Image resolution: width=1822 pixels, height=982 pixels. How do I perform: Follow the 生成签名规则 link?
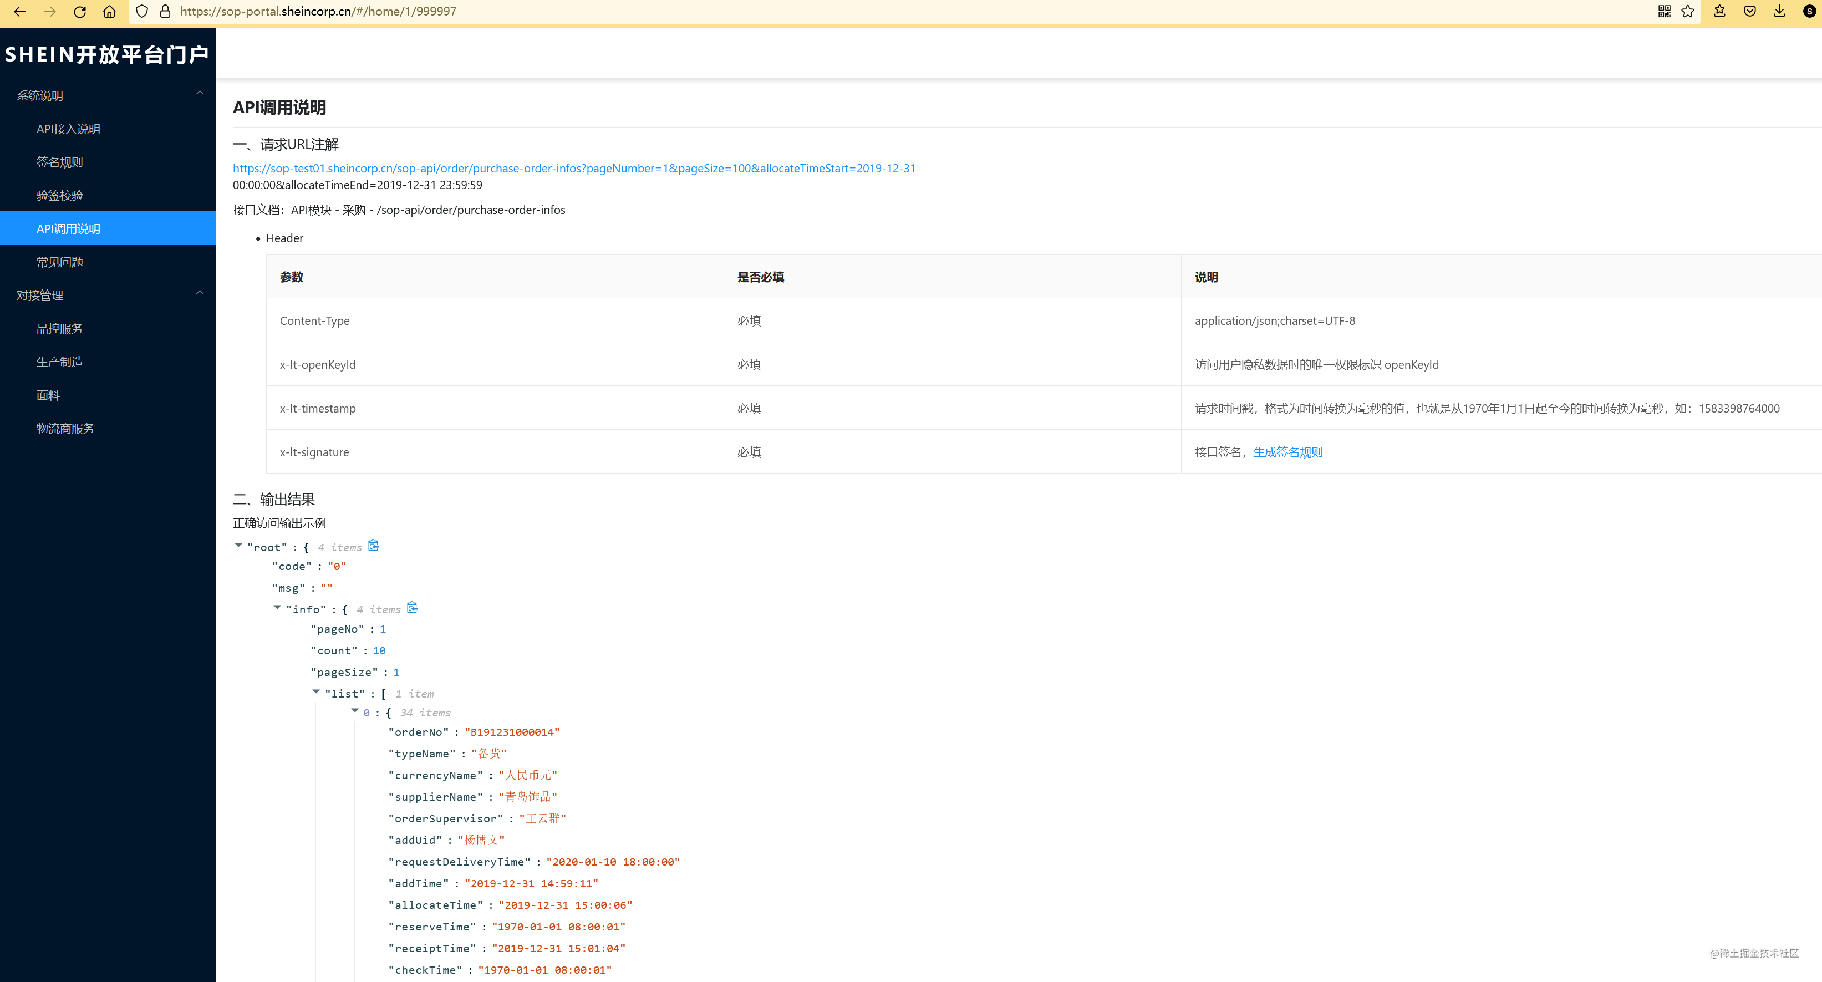[1287, 452]
